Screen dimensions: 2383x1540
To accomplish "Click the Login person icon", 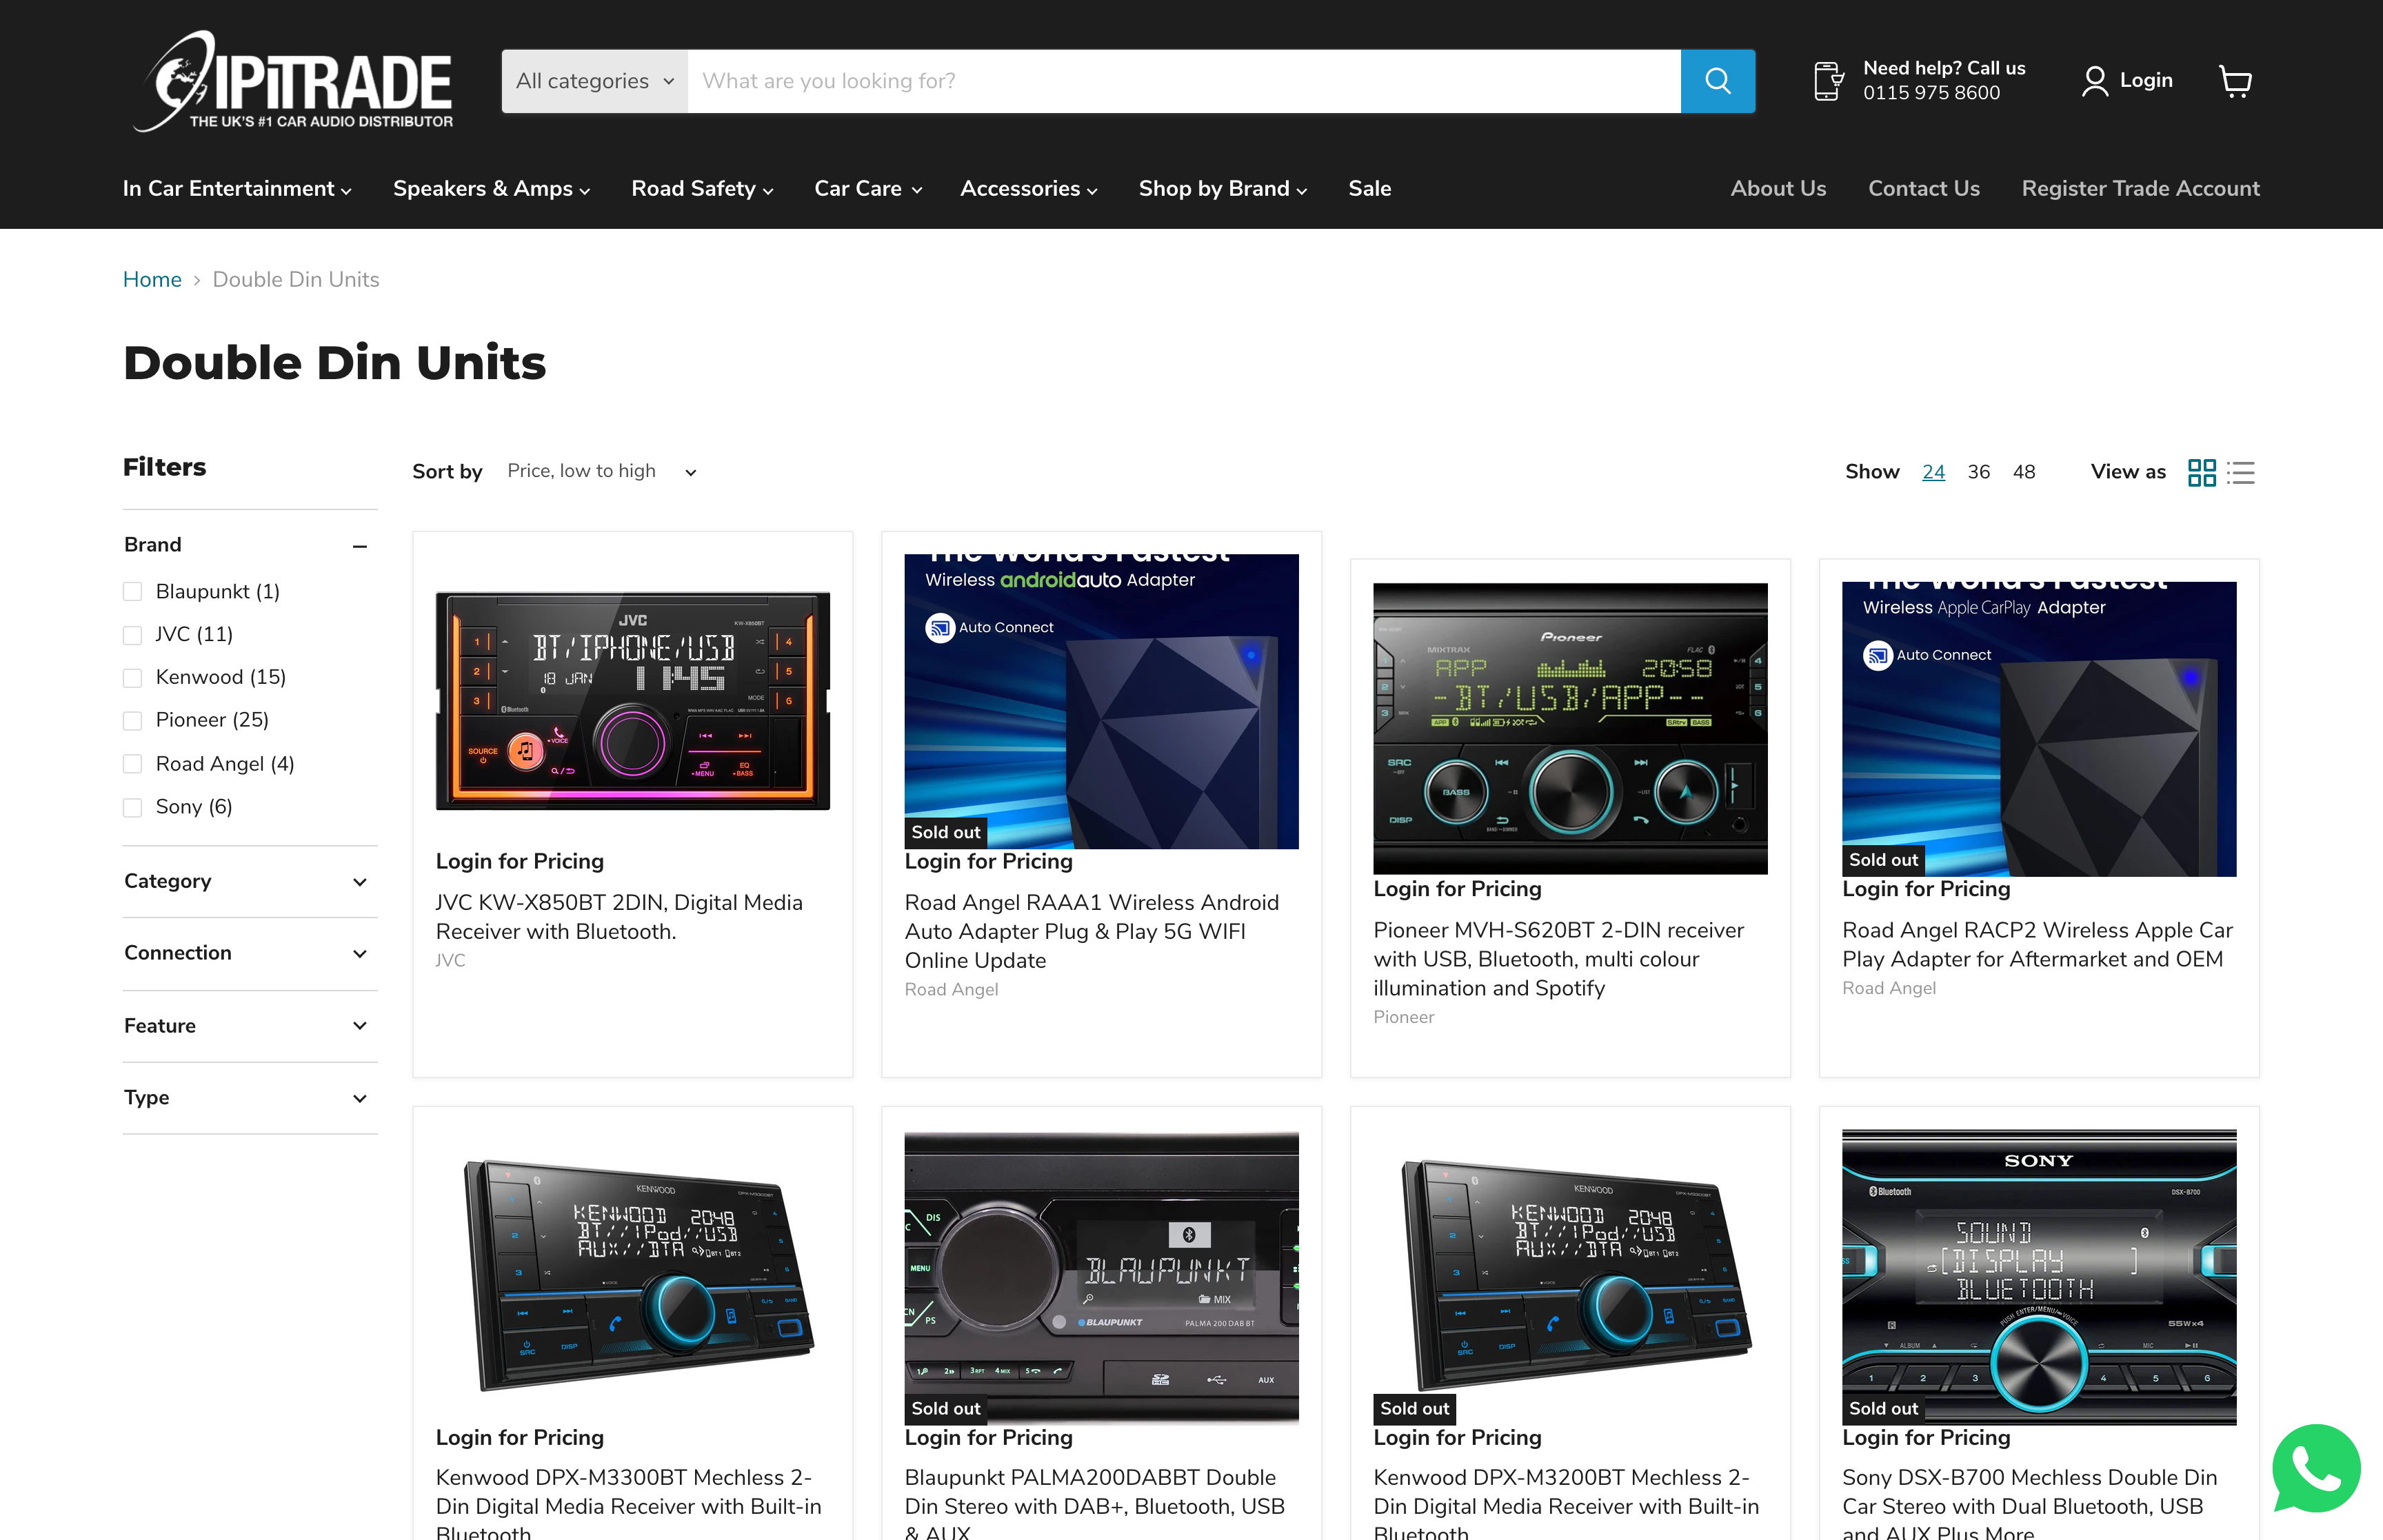I will (2096, 81).
